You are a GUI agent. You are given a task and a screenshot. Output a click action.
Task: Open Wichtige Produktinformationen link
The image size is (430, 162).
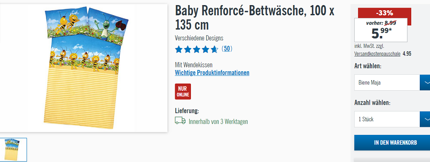(212, 73)
